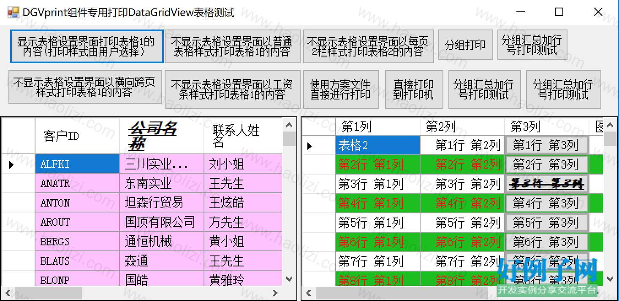Select the 森通 cell
The width and height of the screenshot is (619, 301).
pos(162,261)
